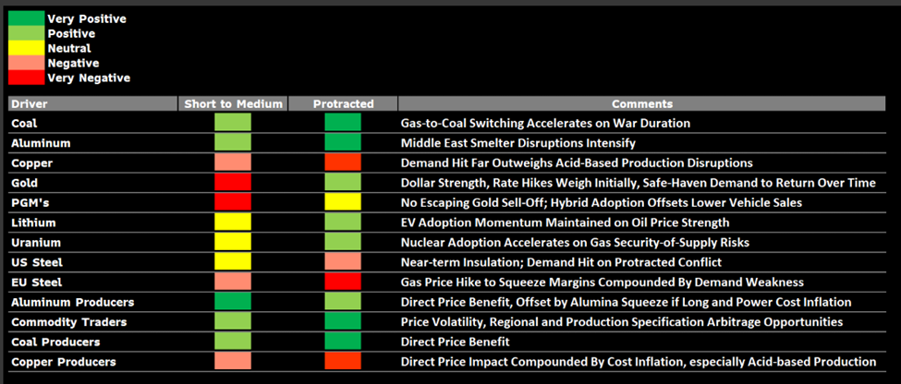Click EU Steel's red Protracted cell
The height and width of the screenshot is (384, 901).
coord(343,282)
